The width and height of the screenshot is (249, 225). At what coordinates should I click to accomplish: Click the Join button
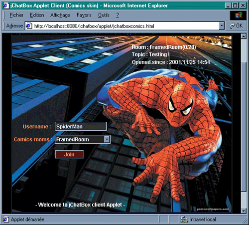69,155
